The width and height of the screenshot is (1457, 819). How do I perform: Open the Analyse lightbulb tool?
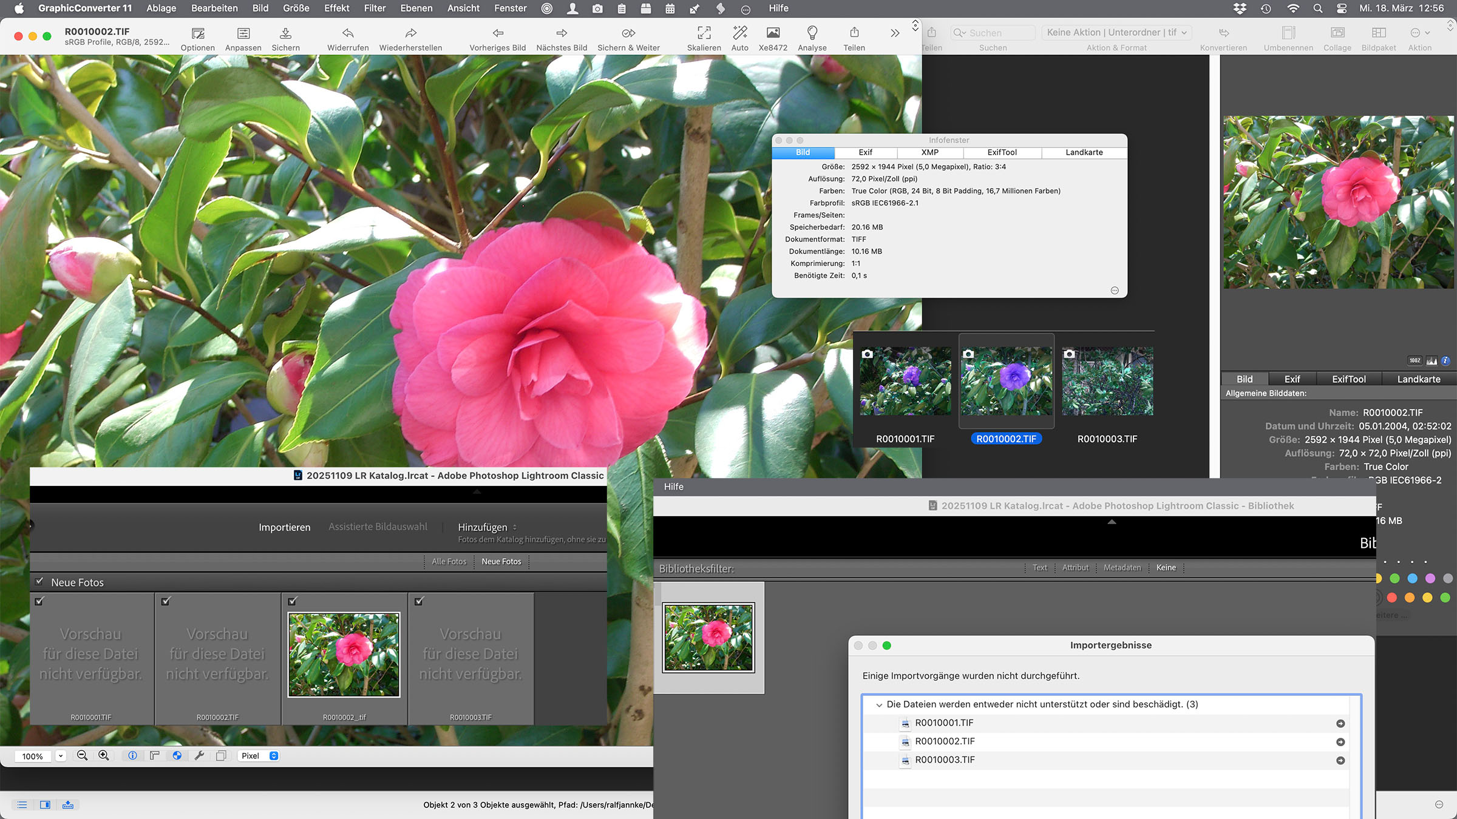pos(812,33)
